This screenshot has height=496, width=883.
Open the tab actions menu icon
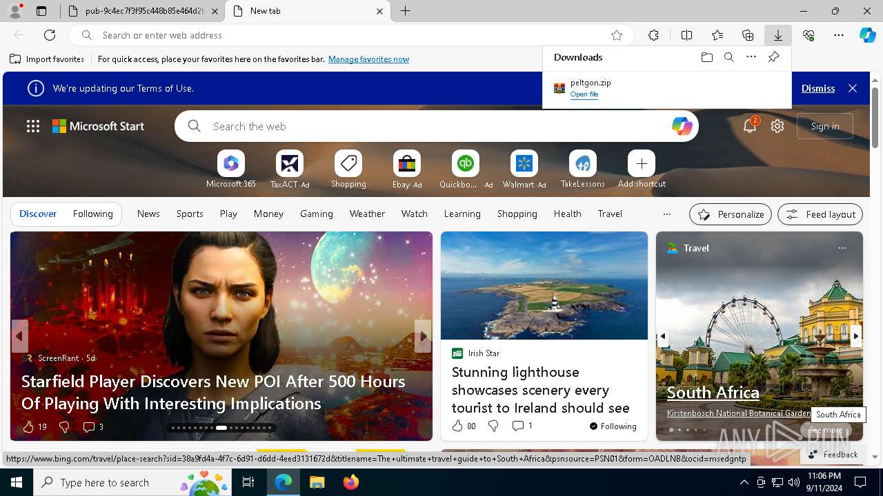(41, 11)
